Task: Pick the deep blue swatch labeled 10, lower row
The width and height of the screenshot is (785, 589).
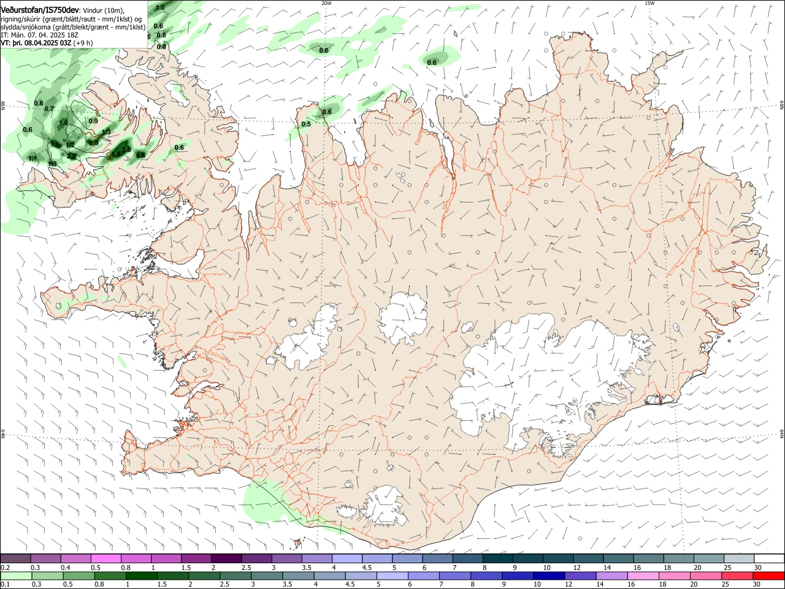Action: pos(548,576)
